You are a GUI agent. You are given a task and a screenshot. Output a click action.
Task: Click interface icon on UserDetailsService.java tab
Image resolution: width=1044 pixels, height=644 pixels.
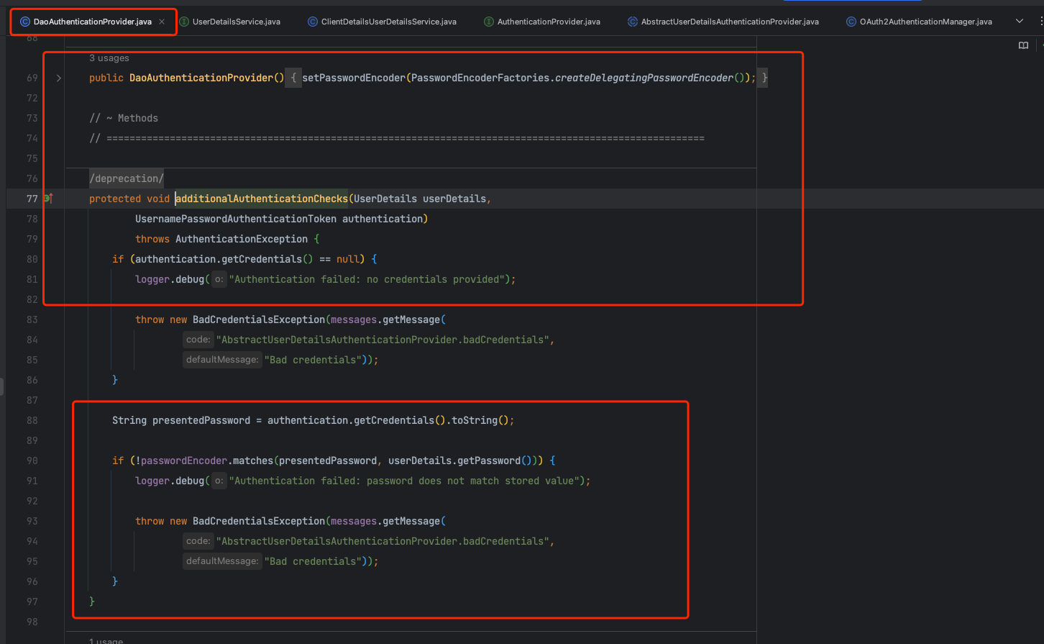point(184,22)
